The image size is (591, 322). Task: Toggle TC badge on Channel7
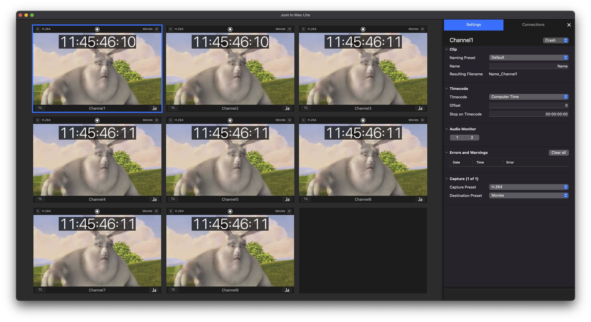click(40, 290)
